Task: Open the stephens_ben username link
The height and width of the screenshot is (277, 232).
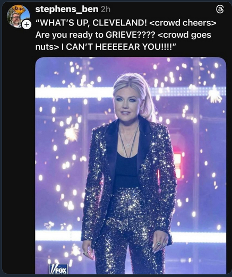Action: point(67,9)
